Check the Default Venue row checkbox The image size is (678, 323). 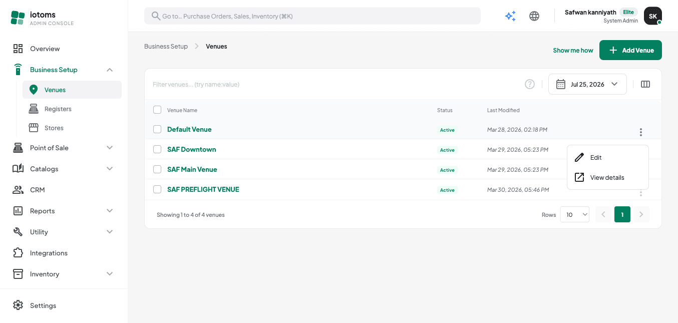click(157, 129)
